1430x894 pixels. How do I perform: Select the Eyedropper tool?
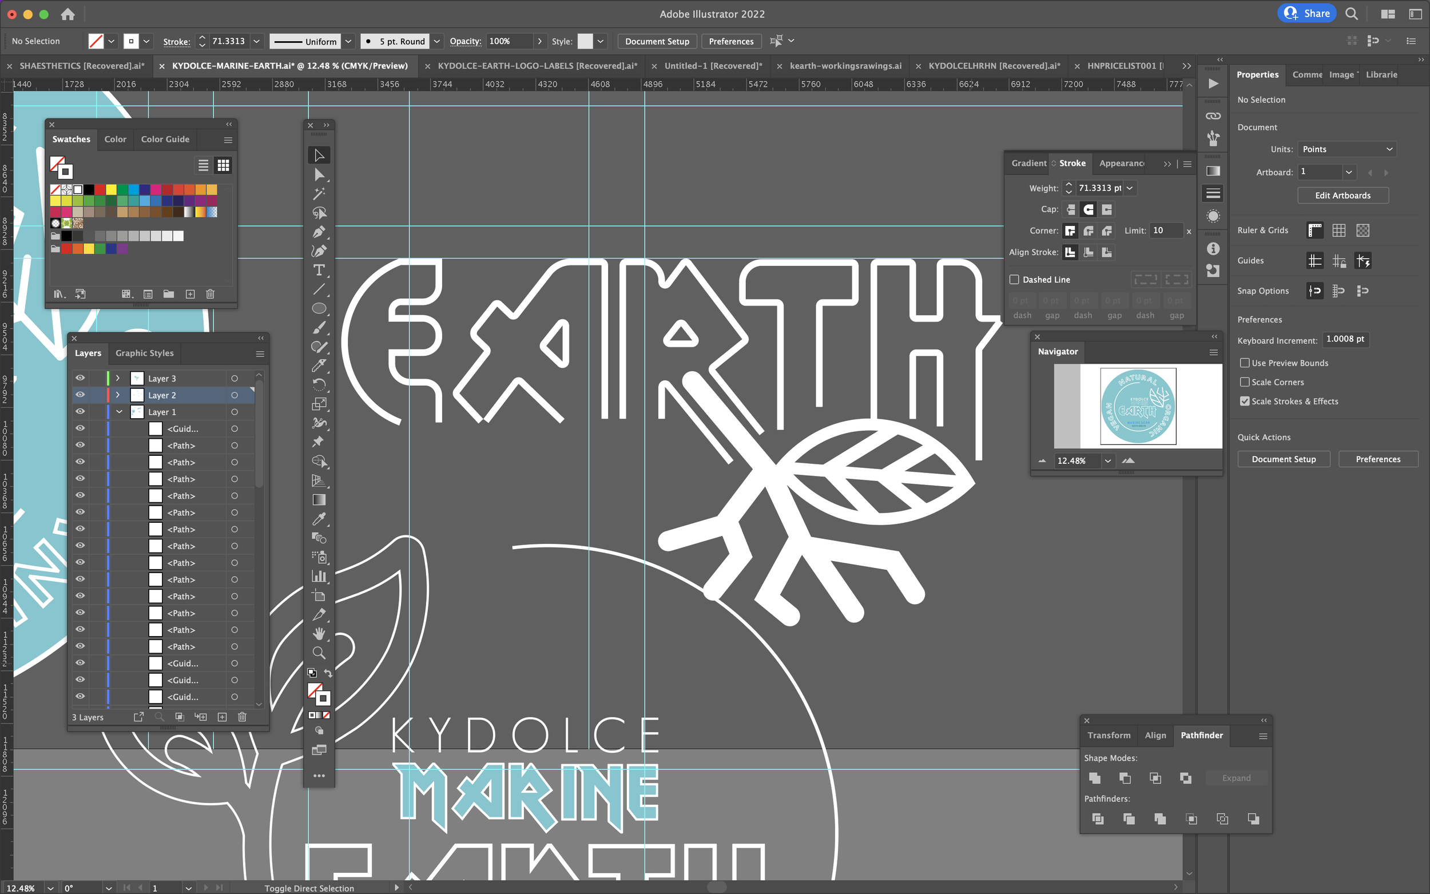319,519
